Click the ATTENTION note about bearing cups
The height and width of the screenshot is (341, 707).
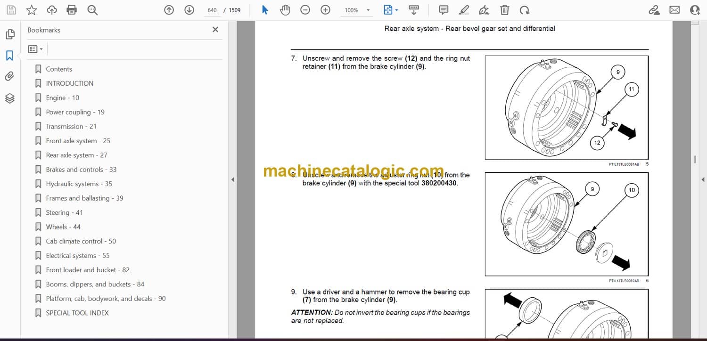(380, 317)
